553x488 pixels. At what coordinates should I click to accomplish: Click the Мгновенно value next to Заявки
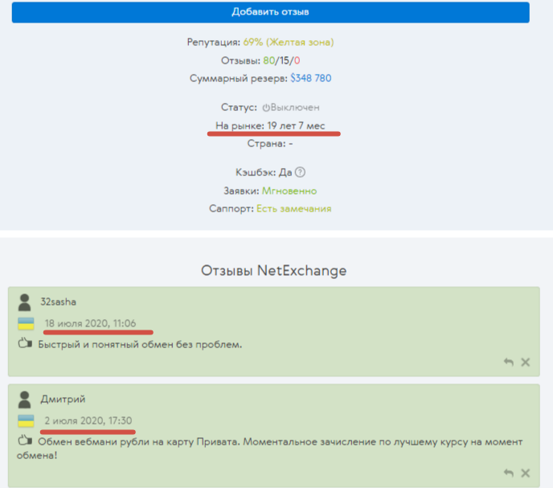[x=289, y=191]
